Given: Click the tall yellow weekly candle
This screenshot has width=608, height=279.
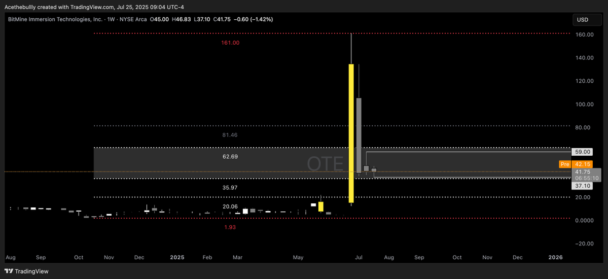Looking at the screenshot, I should tap(351, 133).
